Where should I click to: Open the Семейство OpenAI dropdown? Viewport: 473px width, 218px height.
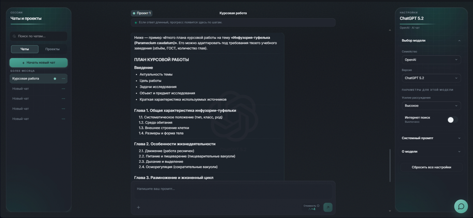[431, 60]
